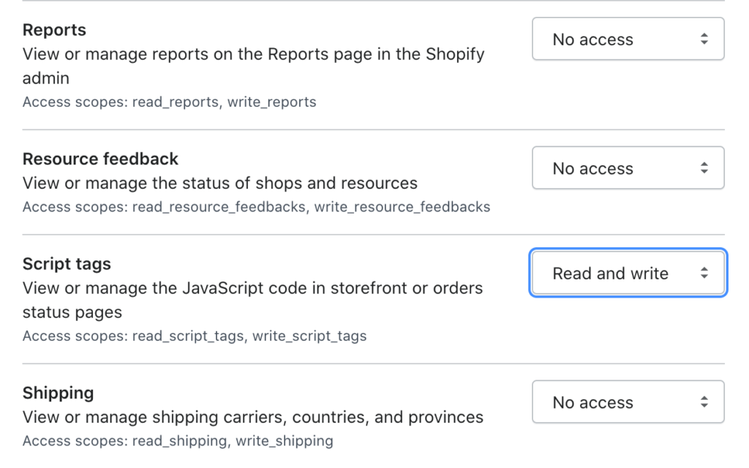Click the down arrow in Shipping selector
749x468 pixels.
click(x=703, y=406)
